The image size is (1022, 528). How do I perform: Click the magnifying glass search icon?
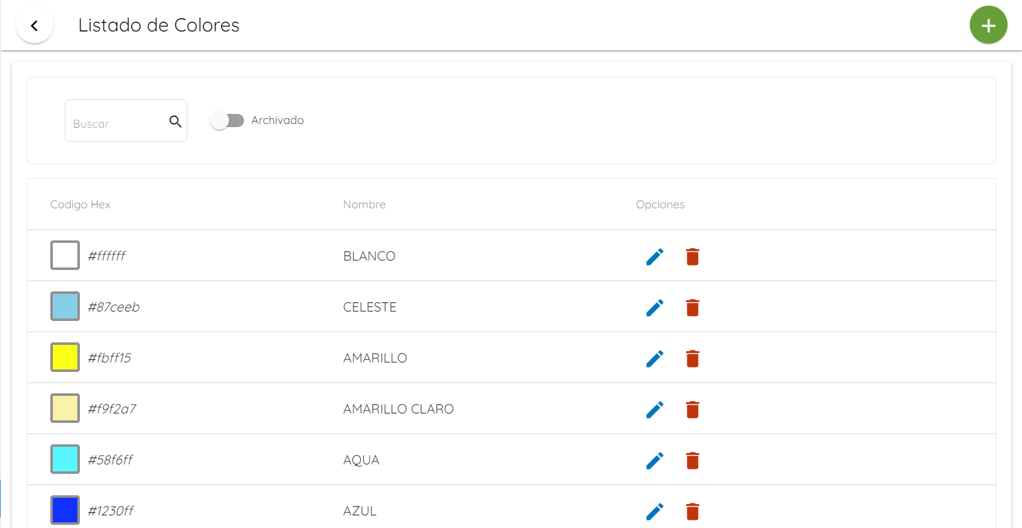(175, 120)
